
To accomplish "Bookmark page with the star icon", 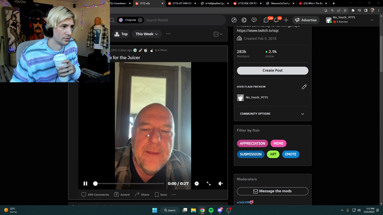I will [345, 11].
